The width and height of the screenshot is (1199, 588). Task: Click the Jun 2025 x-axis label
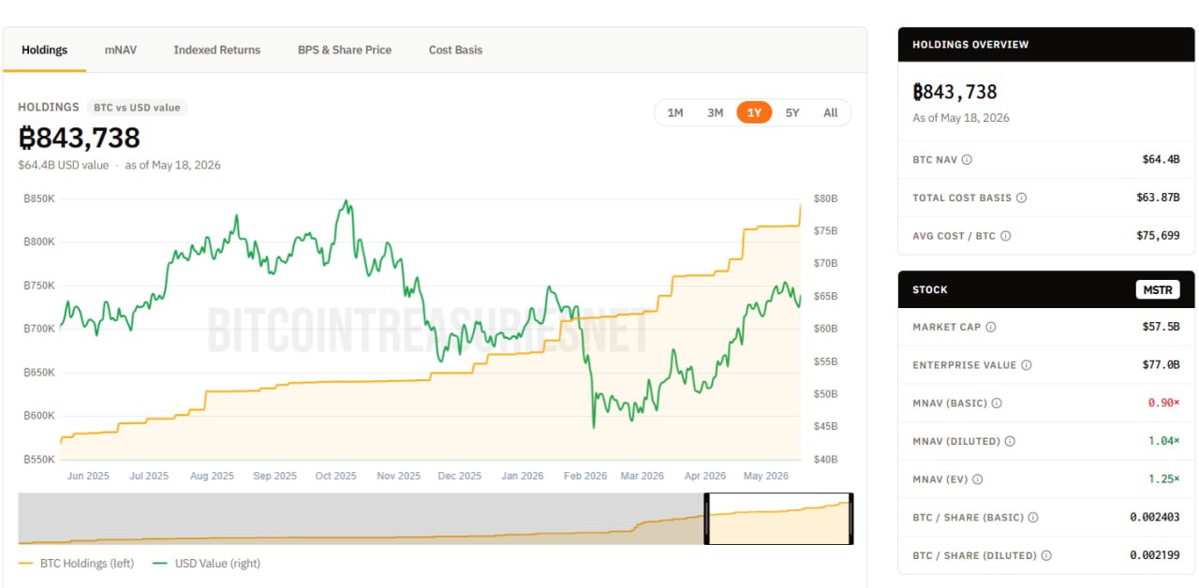88,476
